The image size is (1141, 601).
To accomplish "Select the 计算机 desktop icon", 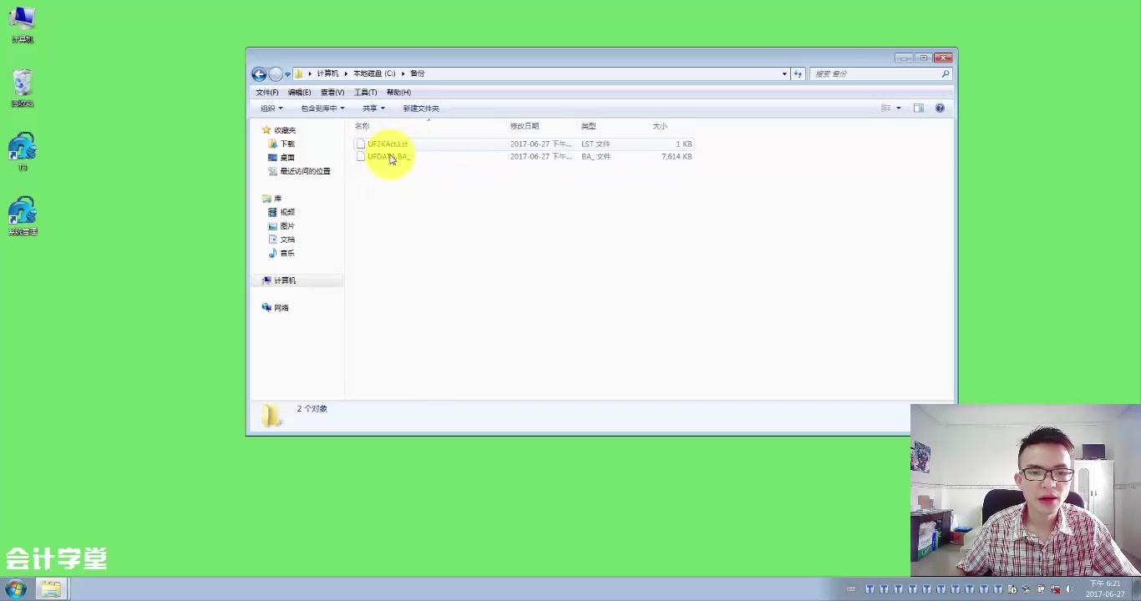I will click(23, 25).
